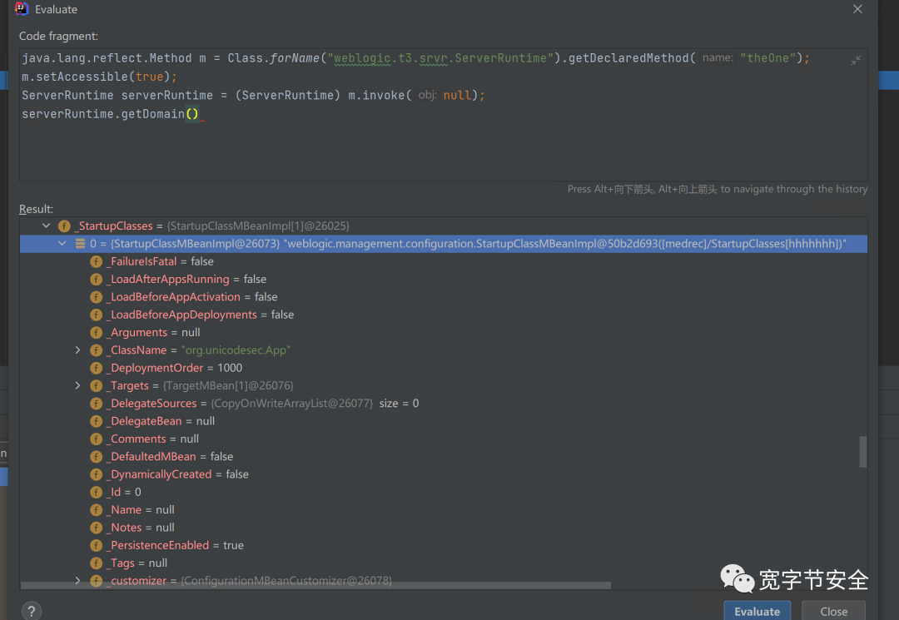Click the field icon of _Comments
The width and height of the screenshot is (899, 620).
coord(97,439)
